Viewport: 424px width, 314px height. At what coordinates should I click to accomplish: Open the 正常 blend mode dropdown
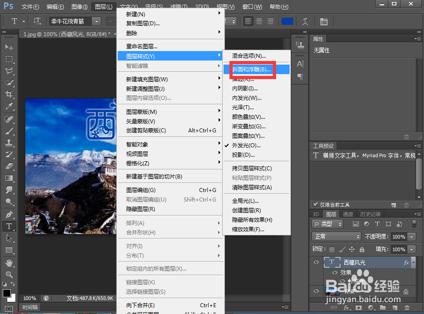336,236
